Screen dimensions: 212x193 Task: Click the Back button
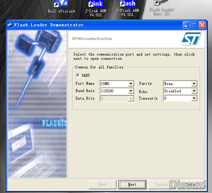(103, 184)
